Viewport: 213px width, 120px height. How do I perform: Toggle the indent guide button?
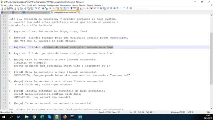pyautogui.click(x=71, y=8)
